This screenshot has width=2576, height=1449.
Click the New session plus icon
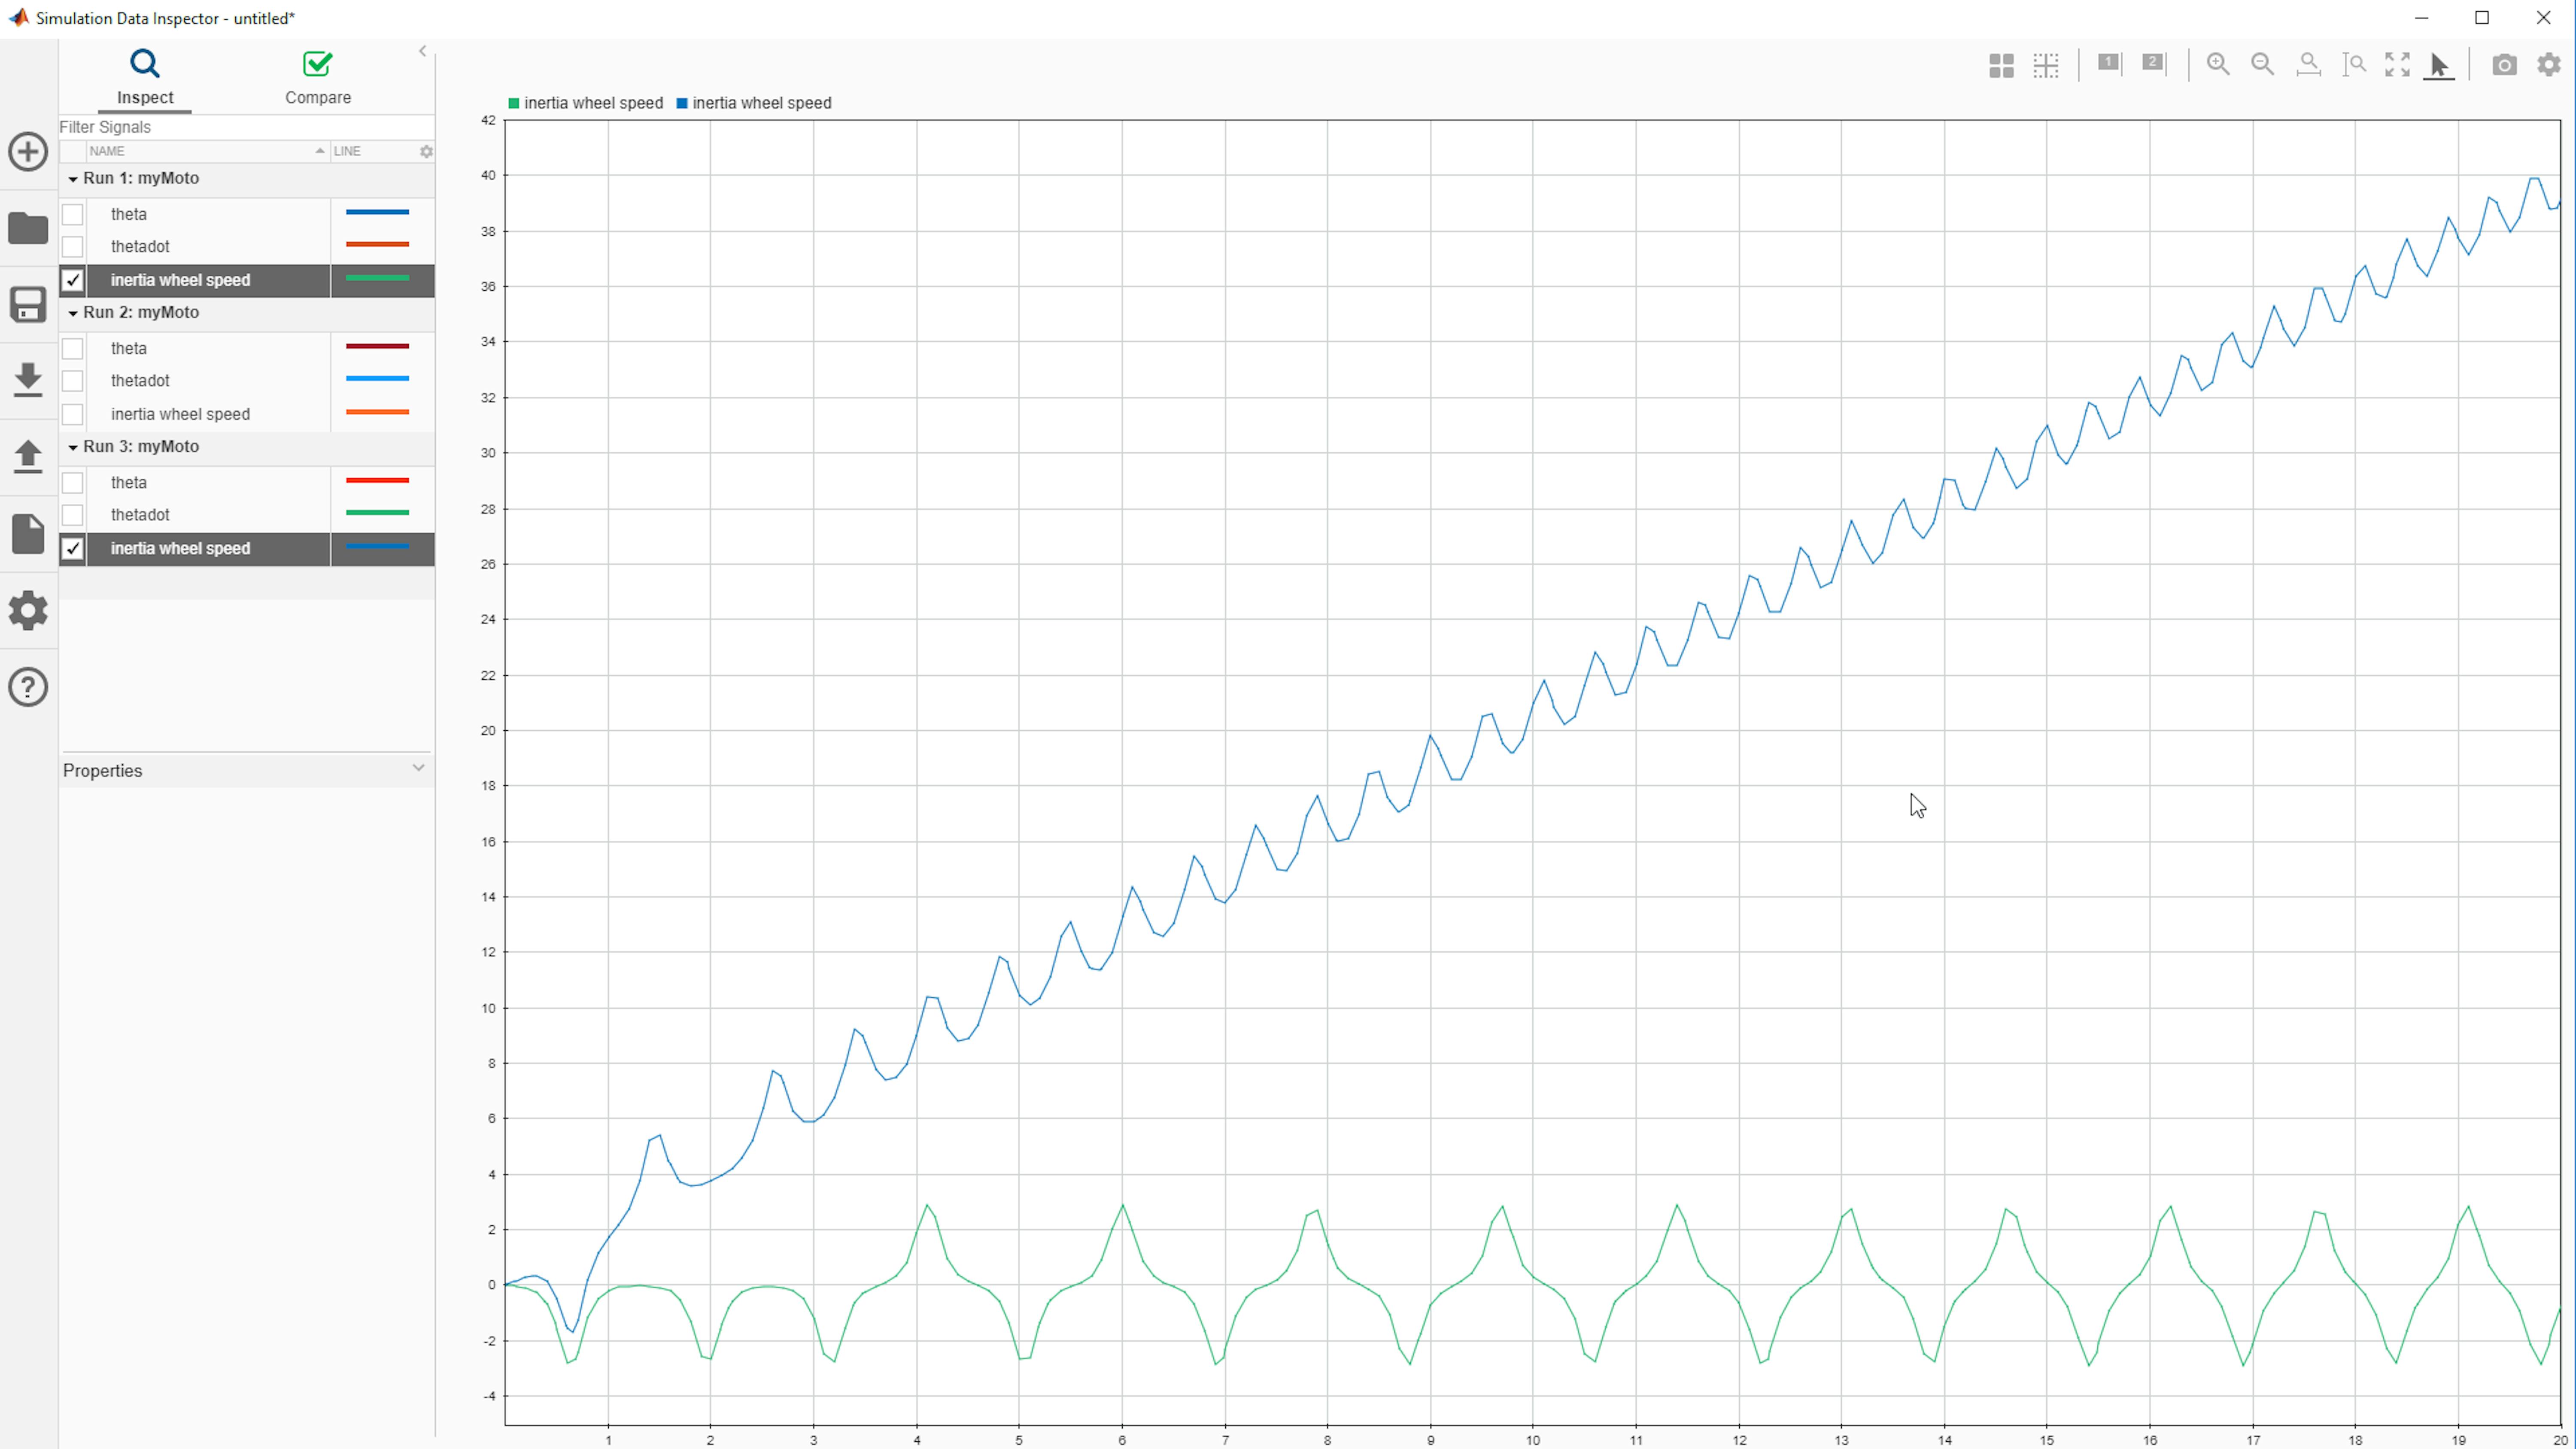[28, 152]
